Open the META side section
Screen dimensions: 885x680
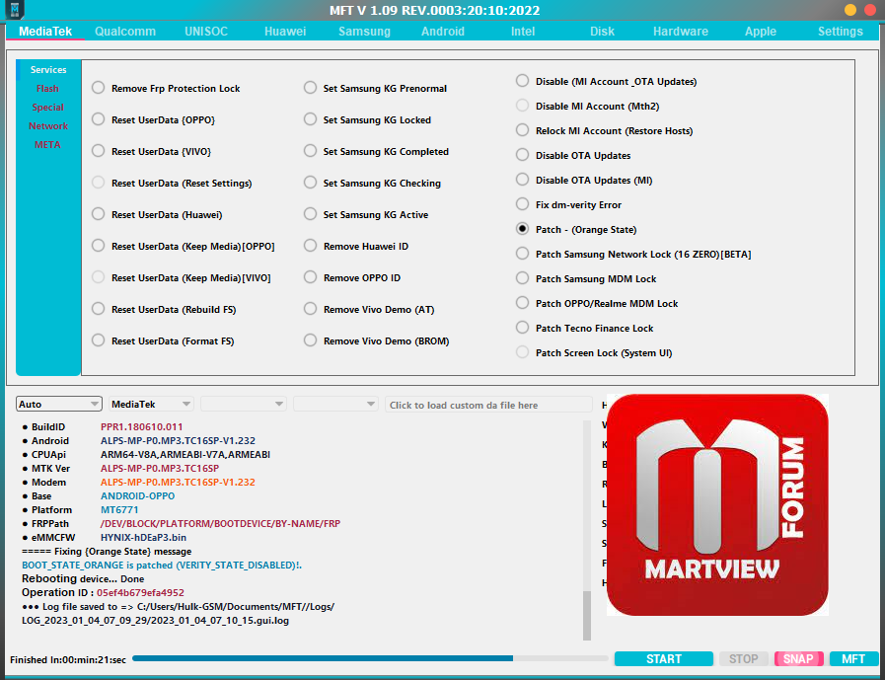(47, 144)
